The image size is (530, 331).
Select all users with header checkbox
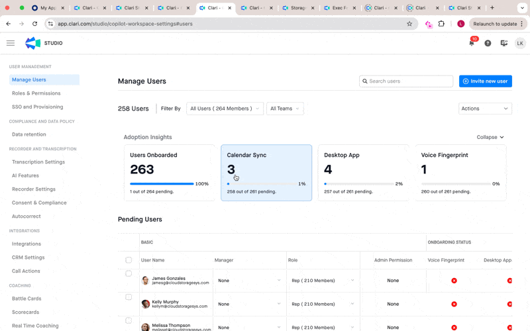click(x=129, y=260)
